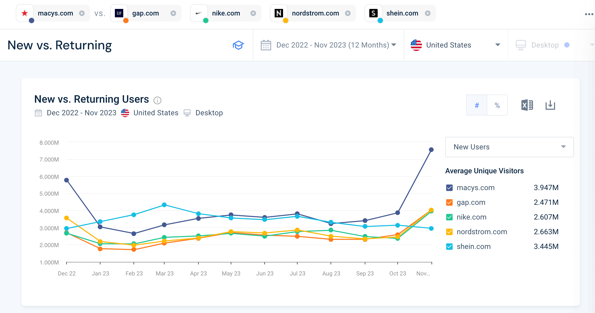Screen dimensions: 595x313
Task: Click the nordstrom.com N logo
Action: click(x=279, y=13)
